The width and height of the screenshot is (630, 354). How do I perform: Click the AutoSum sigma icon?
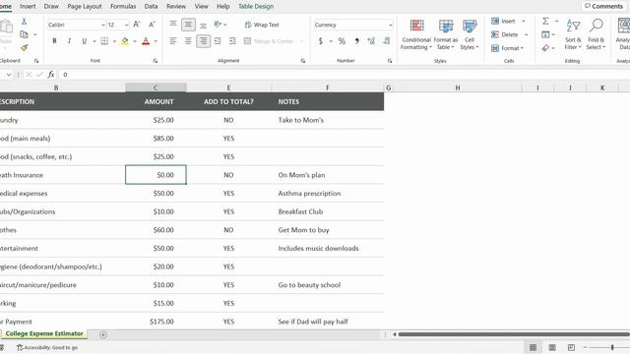[545, 21]
